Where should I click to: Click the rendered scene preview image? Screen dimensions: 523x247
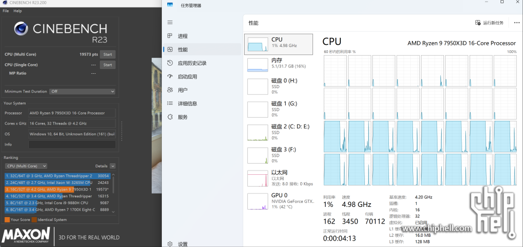point(157,126)
